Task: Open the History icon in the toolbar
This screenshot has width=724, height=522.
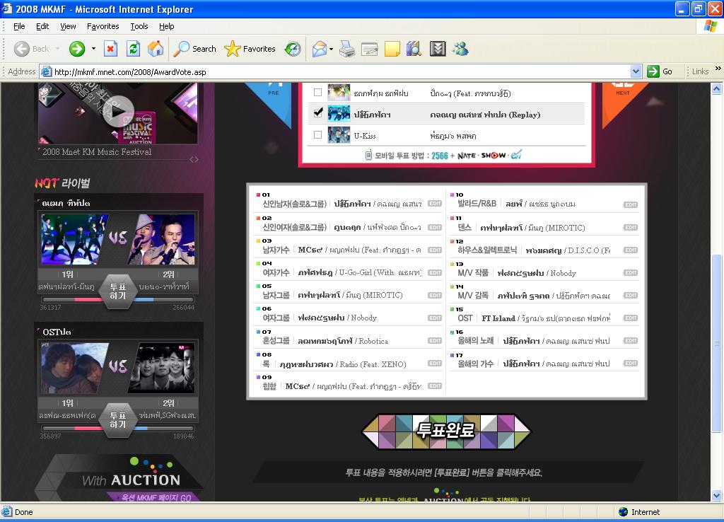Action: 292,49
